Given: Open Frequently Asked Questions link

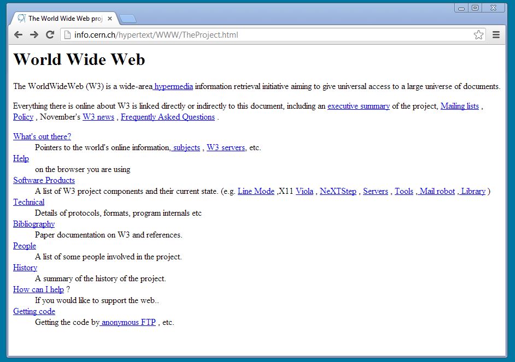Looking at the screenshot, I should tap(168, 117).
